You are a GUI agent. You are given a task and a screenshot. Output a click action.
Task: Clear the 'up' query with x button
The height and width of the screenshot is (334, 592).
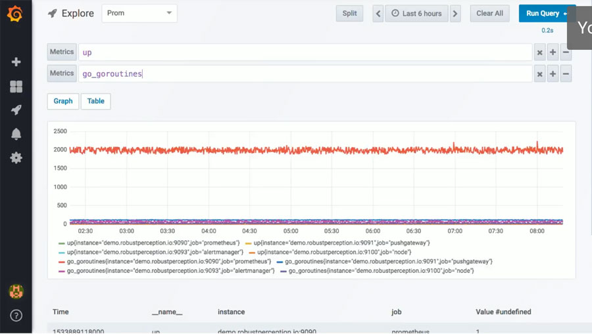539,52
